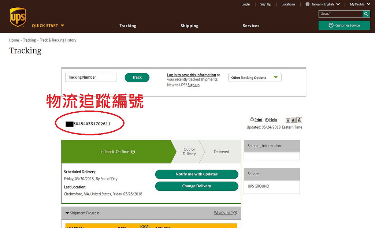Click the Help question mark icon
375x228 pixels.
[267, 120]
